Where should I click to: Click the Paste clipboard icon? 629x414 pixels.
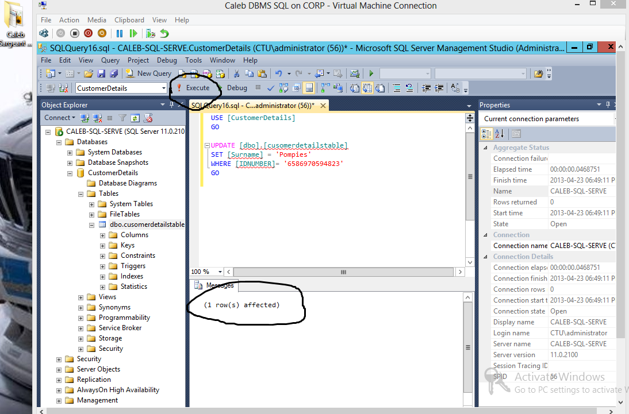[x=262, y=73]
